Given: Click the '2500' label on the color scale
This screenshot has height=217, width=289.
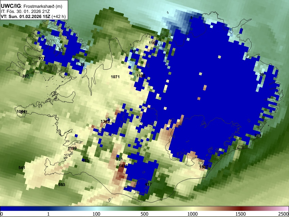Looking at the screenshot, I should click(284, 214).
